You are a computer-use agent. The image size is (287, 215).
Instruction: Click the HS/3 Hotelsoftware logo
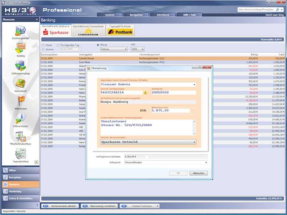pyautogui.click(x=20, y=11)
